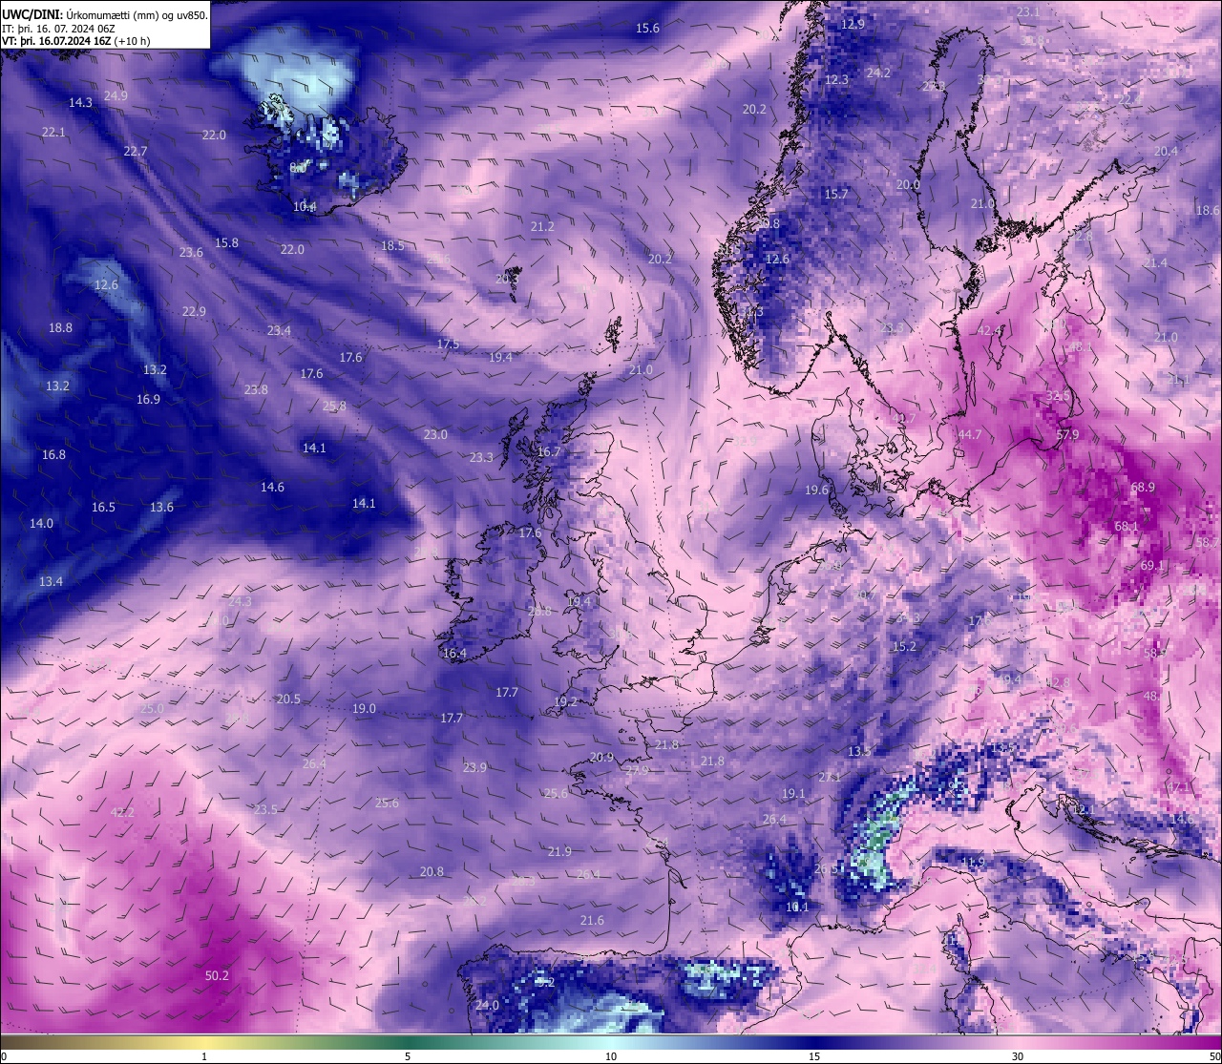This screenshot has width=1222, height=1064.
Task: Click the 22.1 value label
Action: point(53,133)
